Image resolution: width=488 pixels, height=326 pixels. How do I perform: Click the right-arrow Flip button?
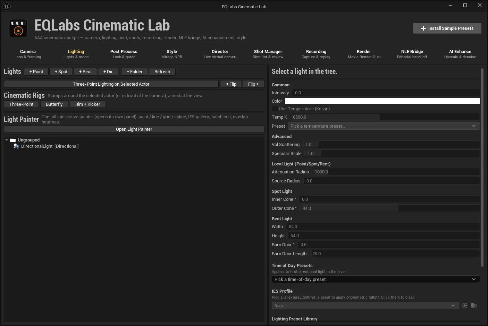click(x=253, y=84)
